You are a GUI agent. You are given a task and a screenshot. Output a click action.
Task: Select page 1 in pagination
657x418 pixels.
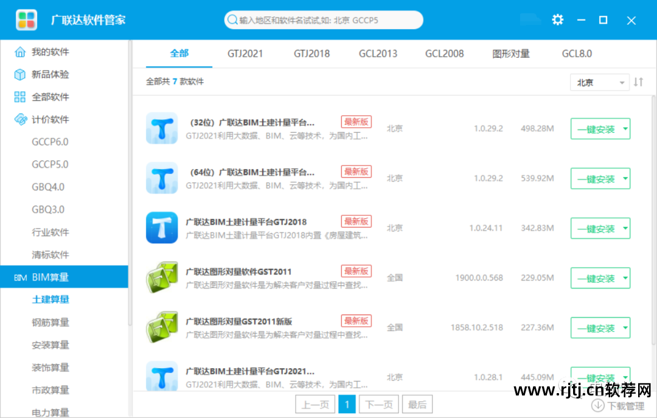tap(347, 404)
